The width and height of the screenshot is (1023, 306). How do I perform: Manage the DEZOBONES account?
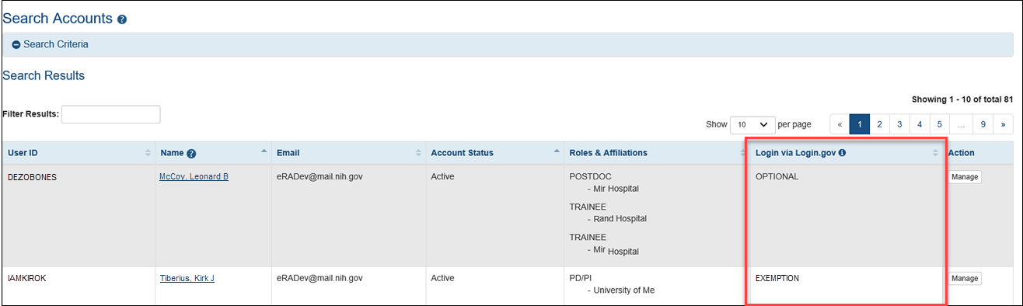[x=965, y=177]
